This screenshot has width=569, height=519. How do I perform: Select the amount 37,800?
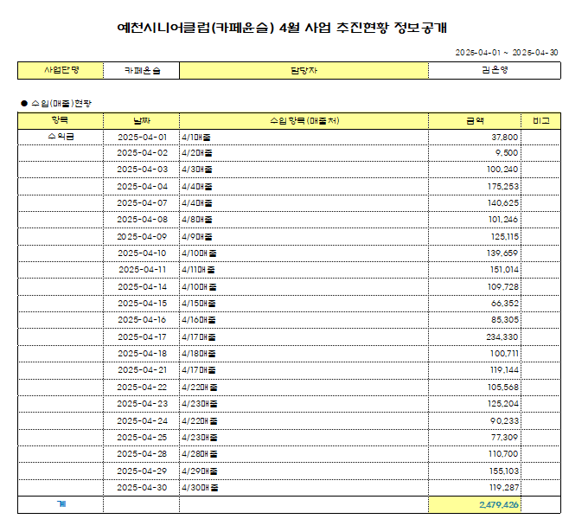[x=505, y=138]
